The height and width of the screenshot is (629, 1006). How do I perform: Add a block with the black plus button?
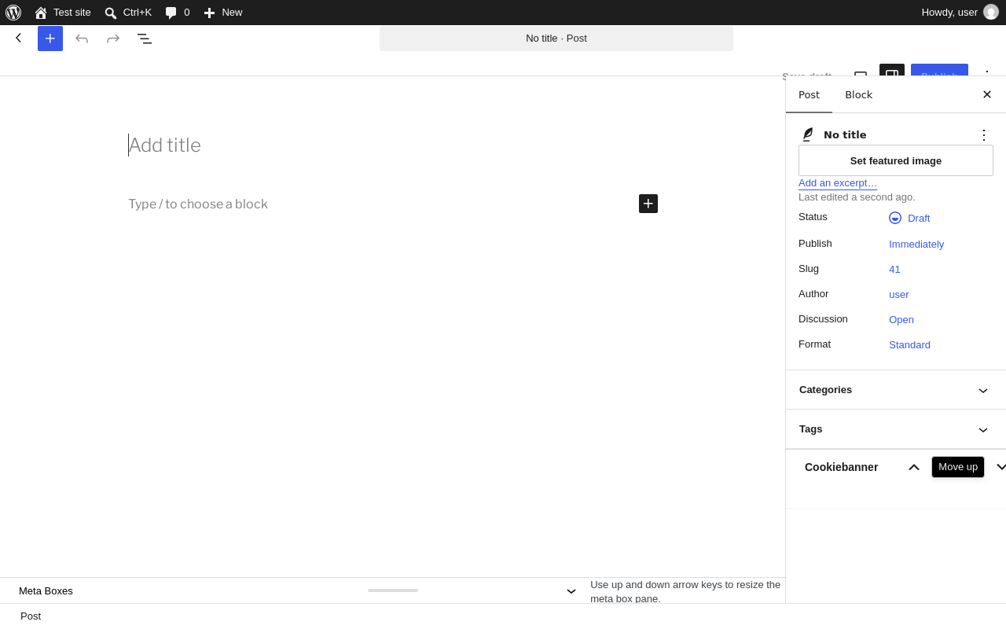click(648, 204)
